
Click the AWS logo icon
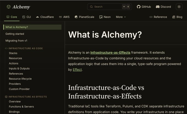(x=61, y=17)
